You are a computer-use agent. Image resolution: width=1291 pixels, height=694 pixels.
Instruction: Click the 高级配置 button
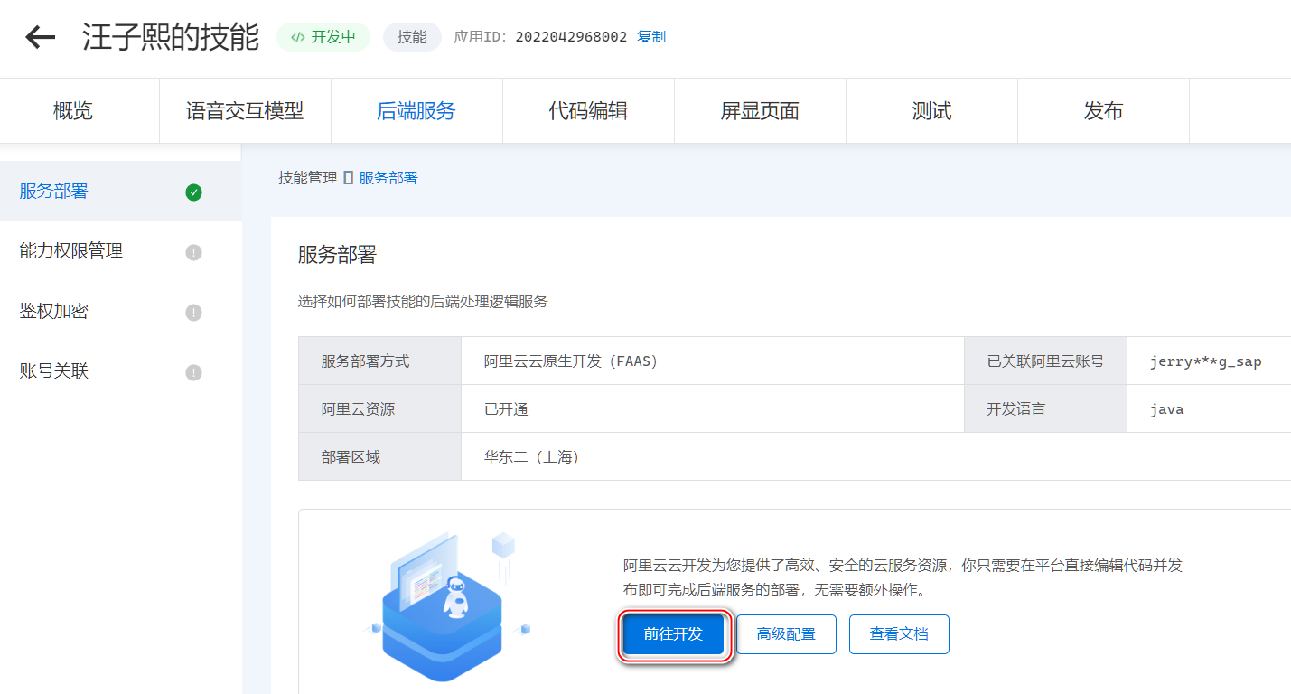[x=786, y=634]
